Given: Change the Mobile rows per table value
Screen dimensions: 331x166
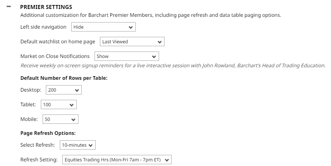Looking at the screenshot, I should pyautogui.click(x=57, y=119).
